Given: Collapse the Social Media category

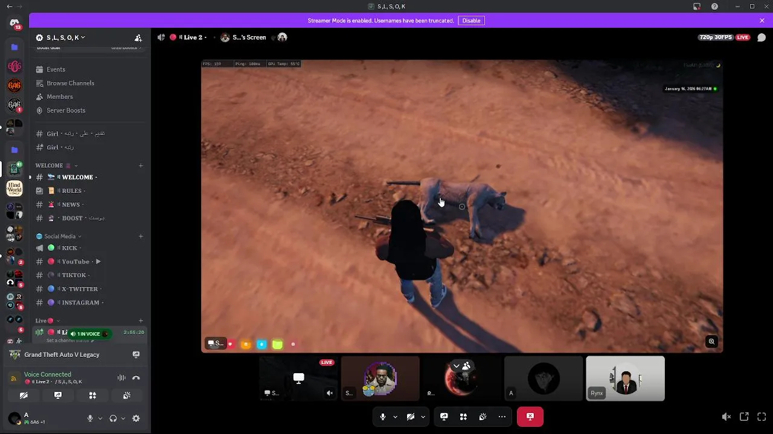Looking at the screenshot, I should pyautogui.click(x=59, y=236).
